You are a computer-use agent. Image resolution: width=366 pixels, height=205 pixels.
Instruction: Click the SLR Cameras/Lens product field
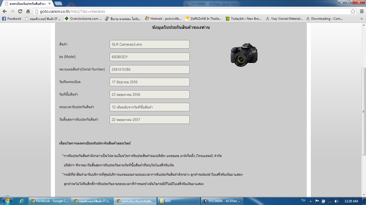pos(150,44)
